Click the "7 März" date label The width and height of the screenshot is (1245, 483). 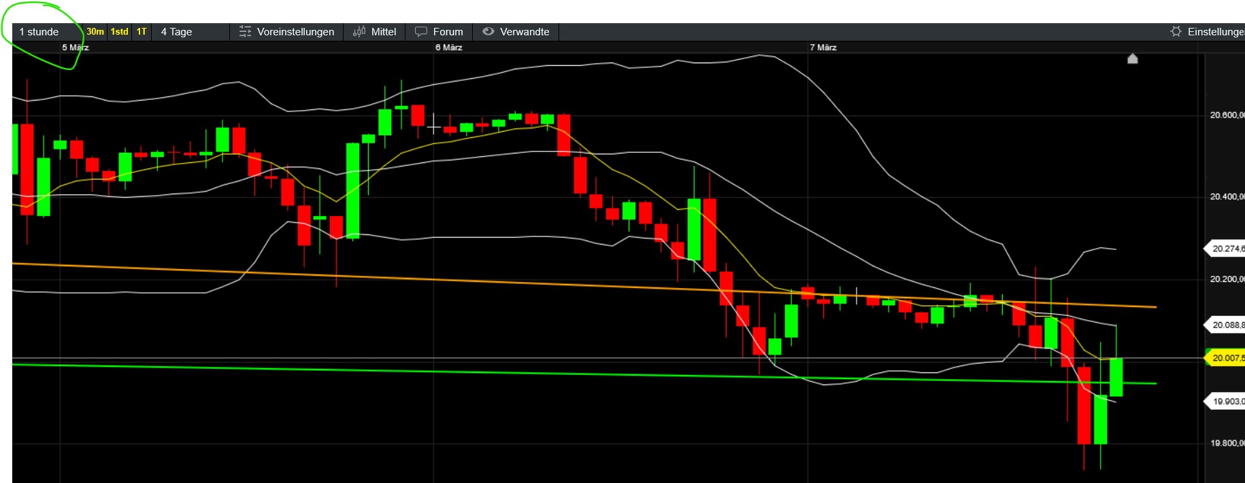point(823,48)
